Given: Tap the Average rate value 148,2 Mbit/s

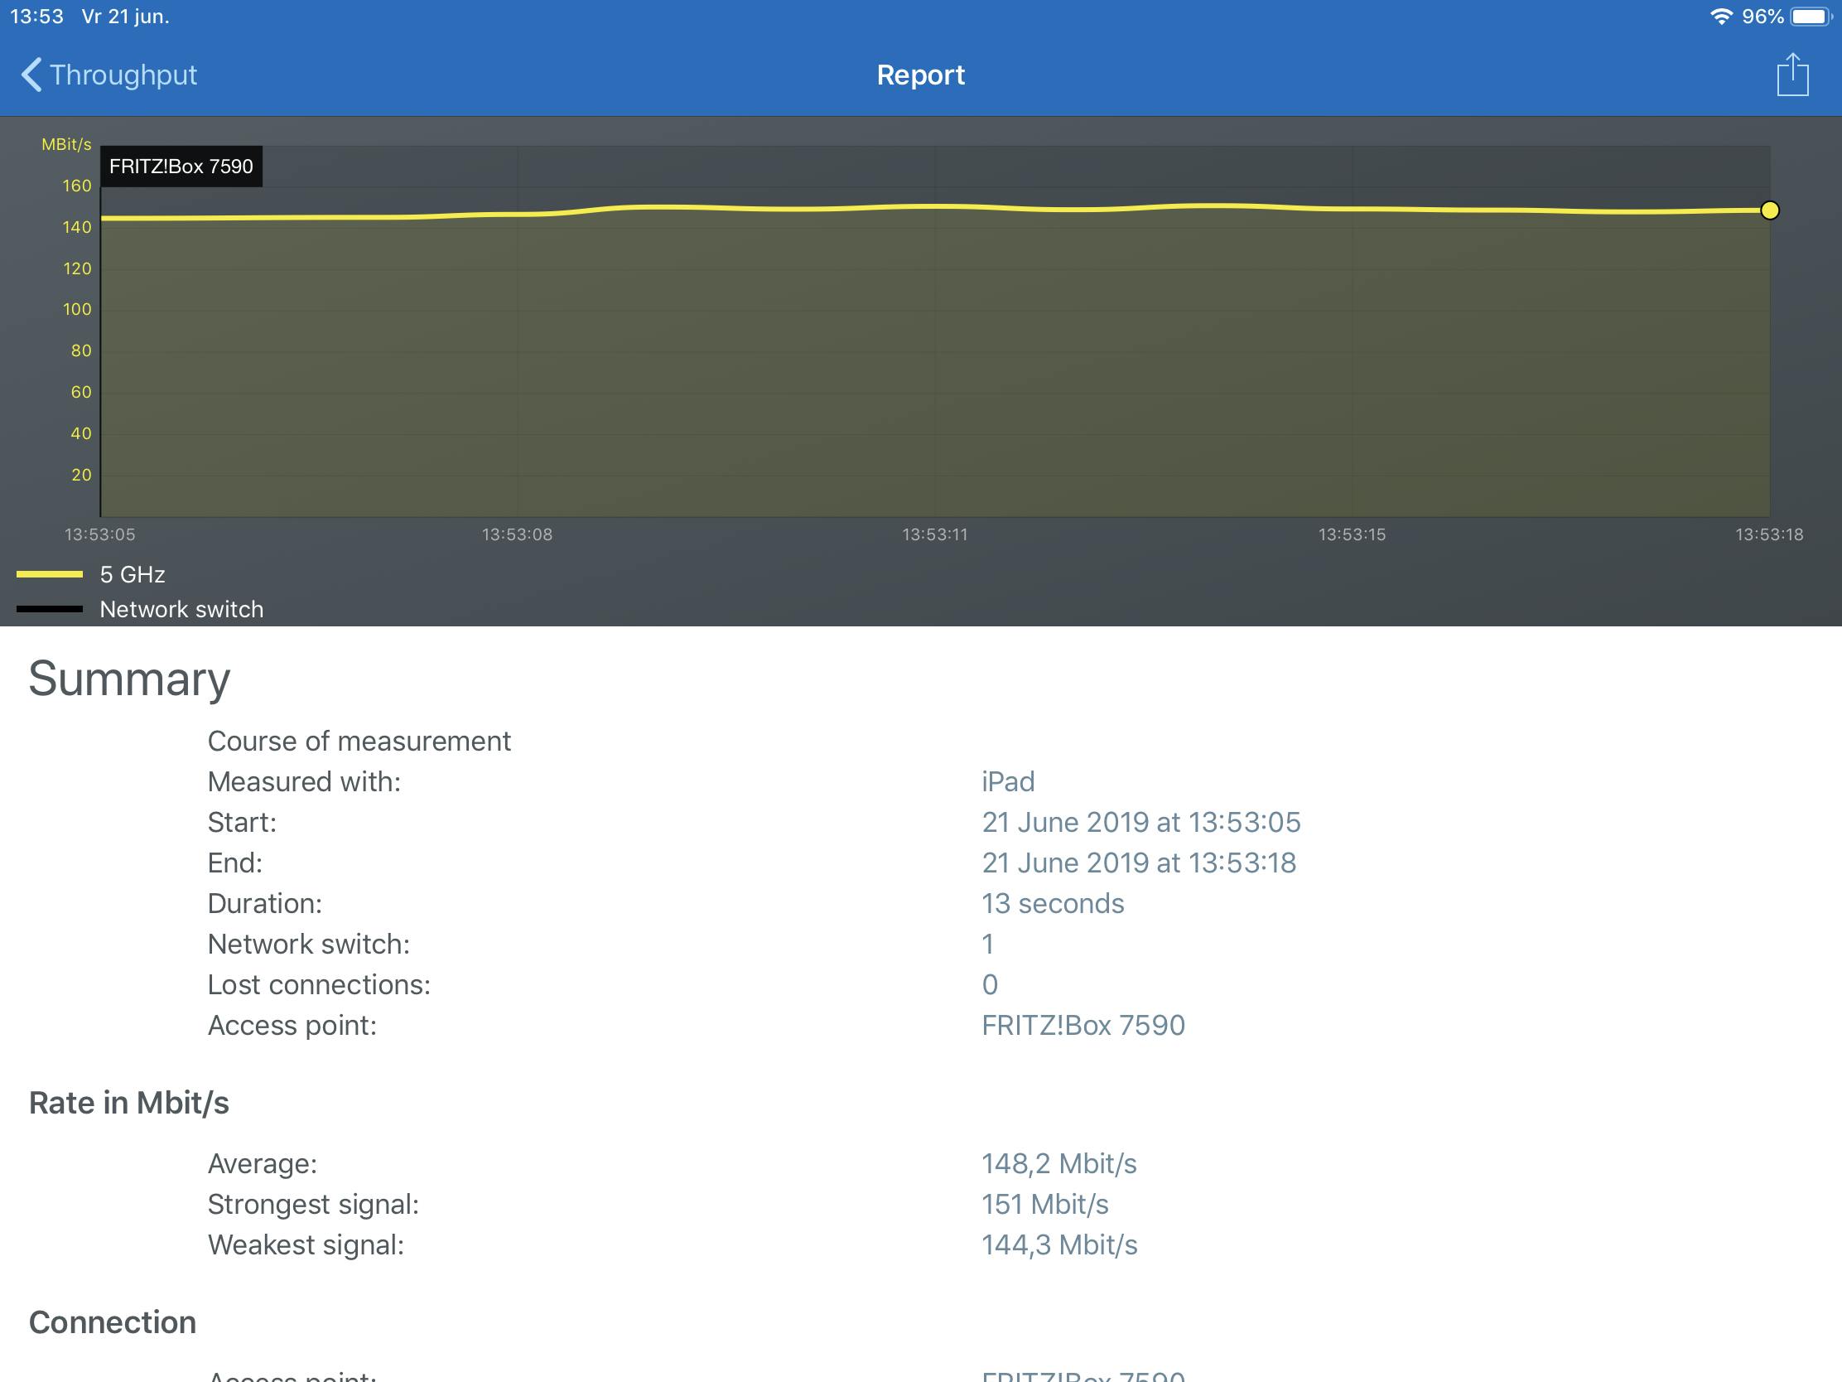Looking at the screenshot, I should pos(1058,1164).
